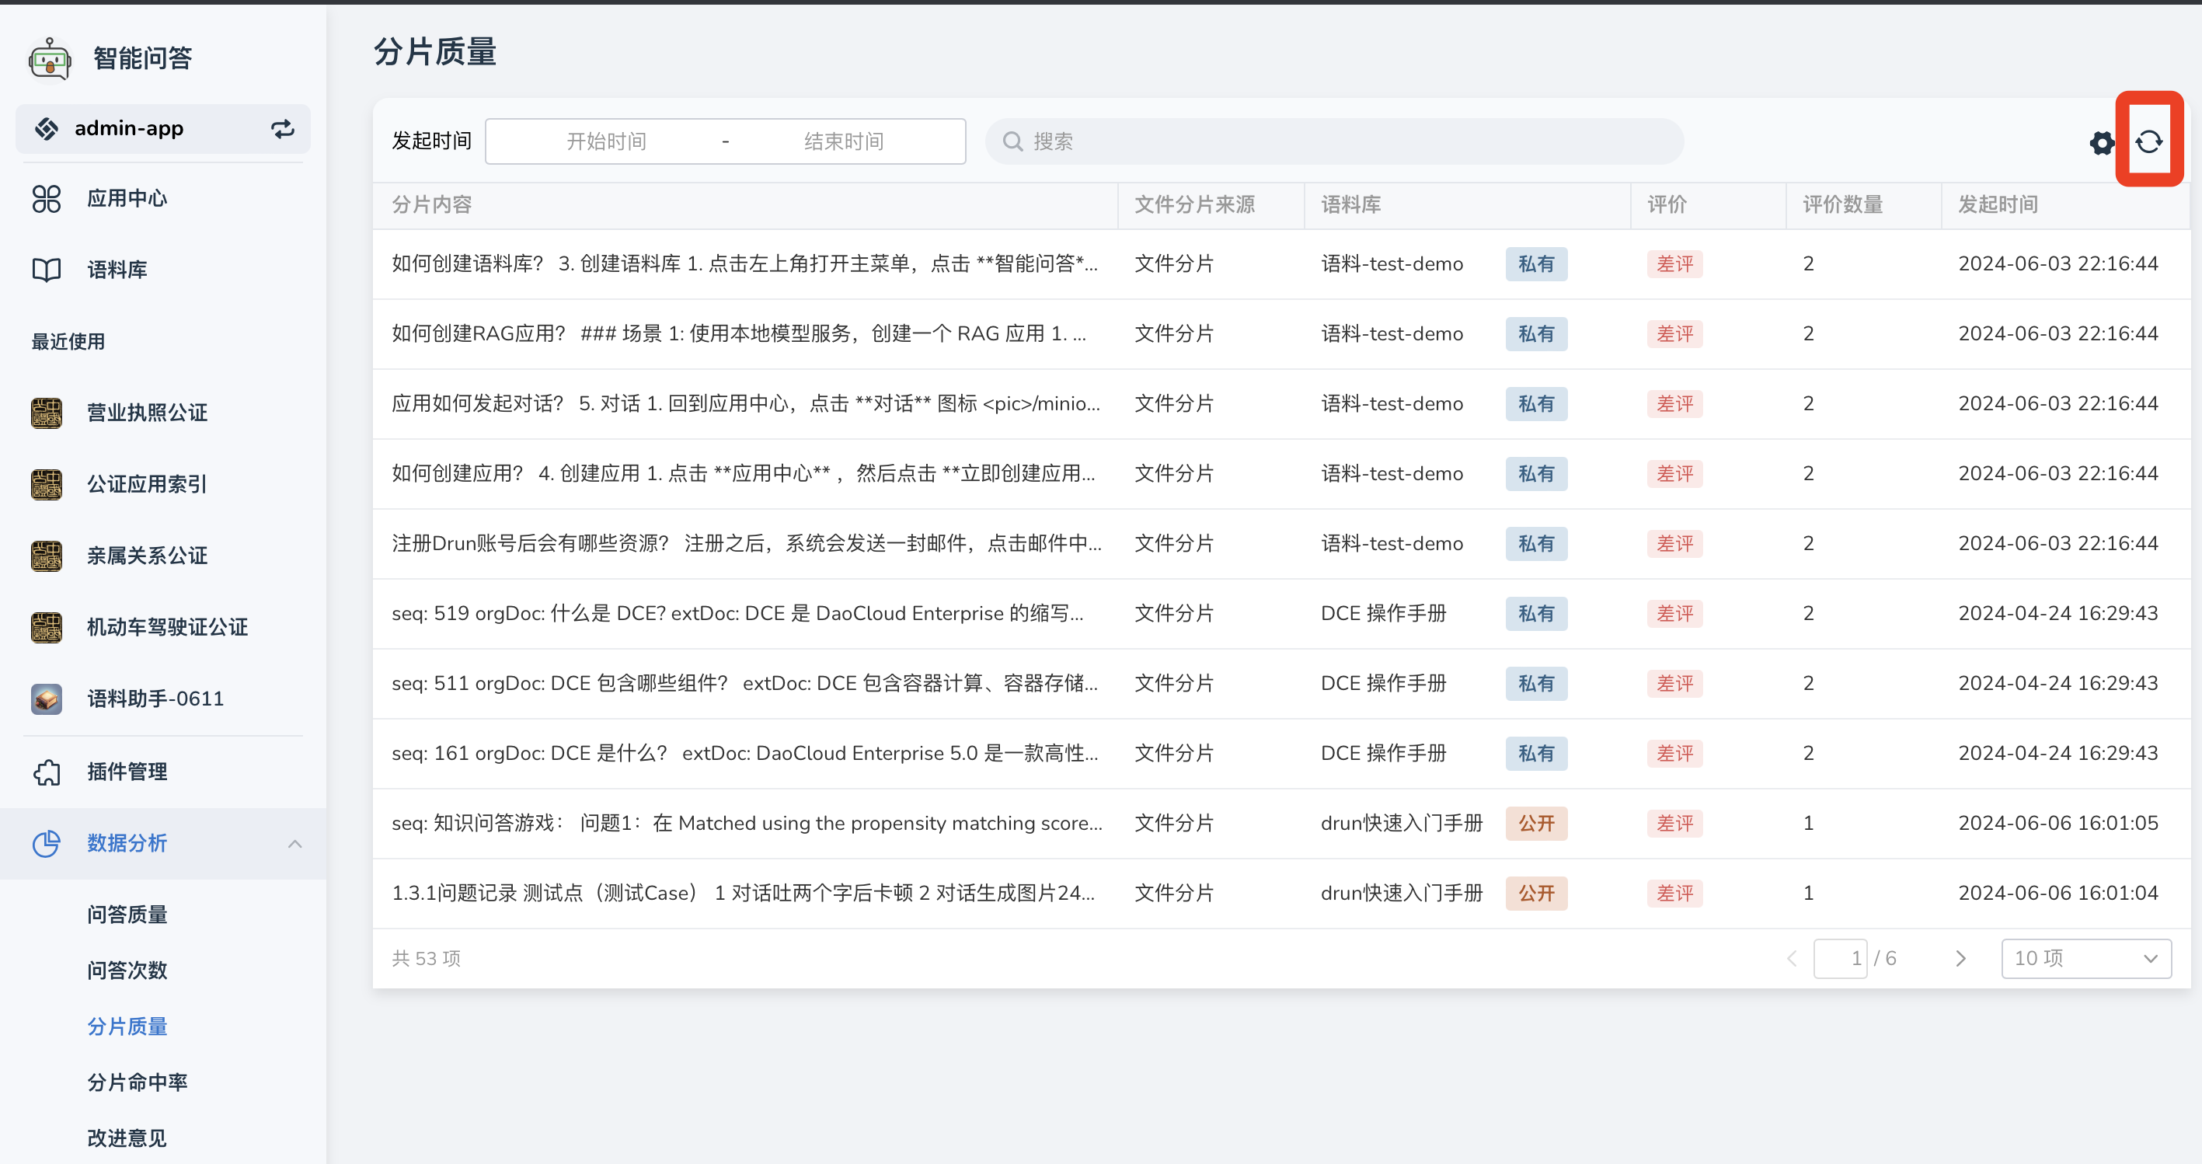Screen dimensions: 2202x1164
Task: Click the switch-app arrows beside admin-app
Action: [282, 129]
